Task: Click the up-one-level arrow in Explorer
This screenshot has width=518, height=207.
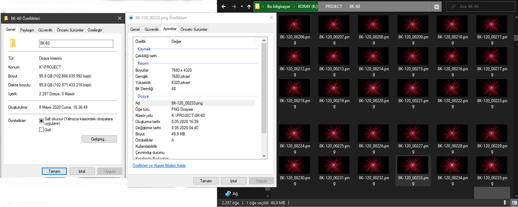Action: [249, 7]
